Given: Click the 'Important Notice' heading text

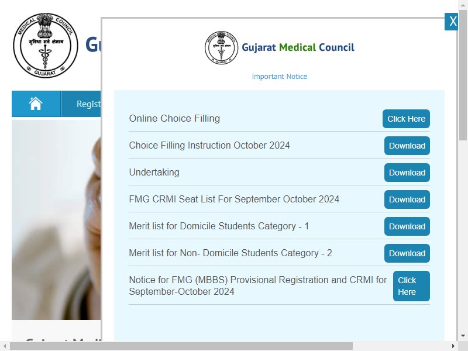Looking at the screenshot, I should pos(280,77).
